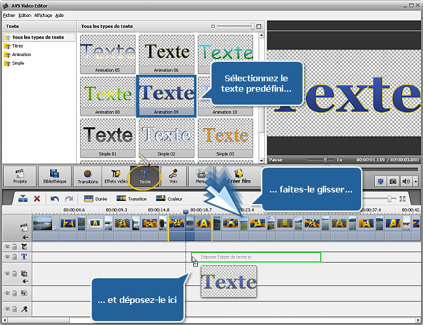Viewport: 423px width, 325px height.
Task: Select the Voix recording button
Action: tap(174, 176)
